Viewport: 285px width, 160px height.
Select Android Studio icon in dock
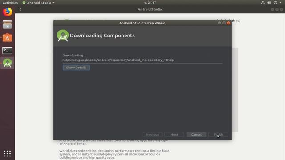7,63
